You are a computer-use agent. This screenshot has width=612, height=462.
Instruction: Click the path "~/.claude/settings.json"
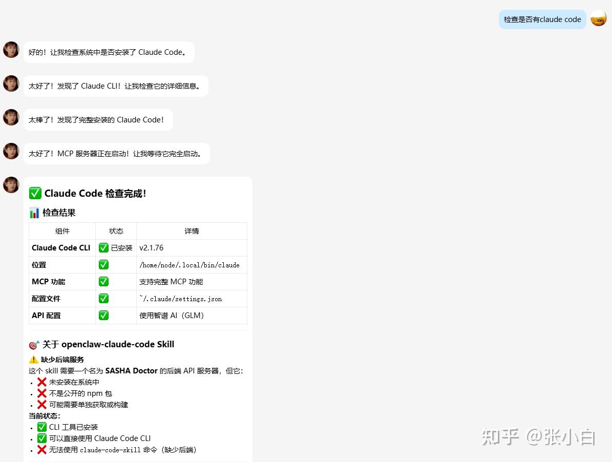pos(180,299)
